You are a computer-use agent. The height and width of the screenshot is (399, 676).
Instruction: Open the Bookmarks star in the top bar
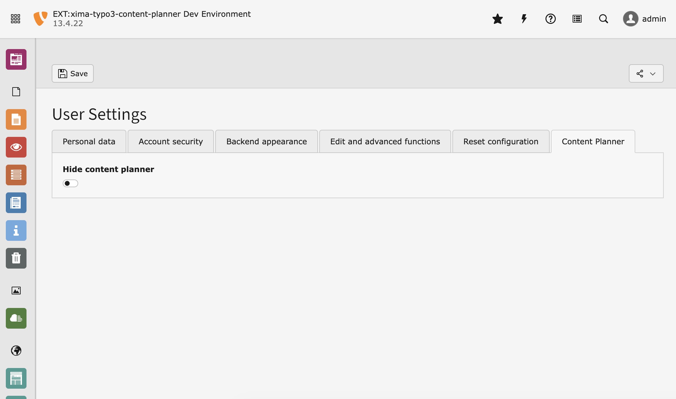(498, 19)
